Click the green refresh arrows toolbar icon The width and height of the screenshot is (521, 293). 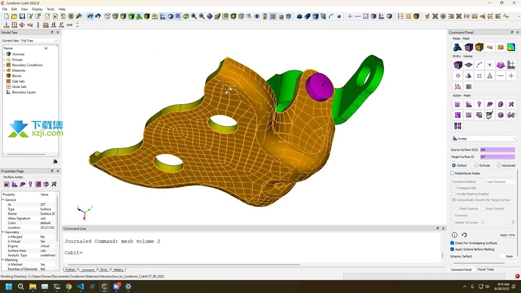pos(186,16)
